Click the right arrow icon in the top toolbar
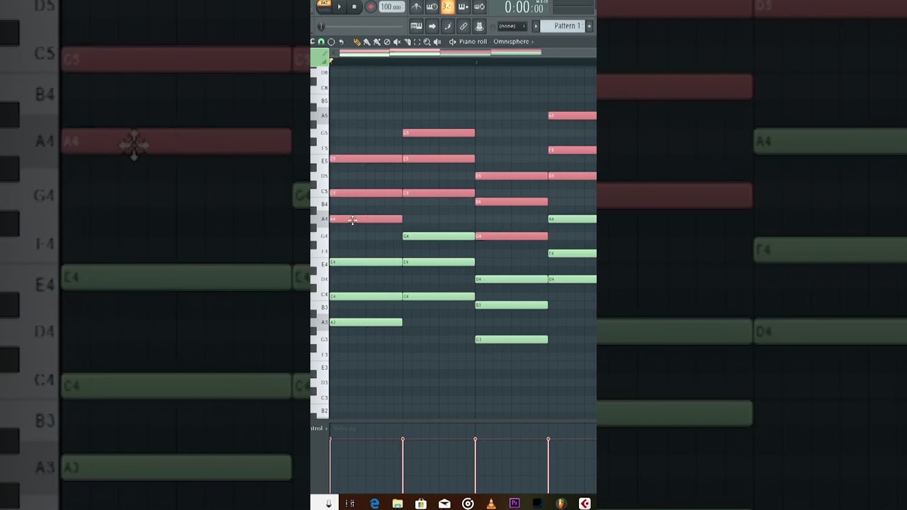Viewport: 907px width, 510px height. [x=432, y=26]
